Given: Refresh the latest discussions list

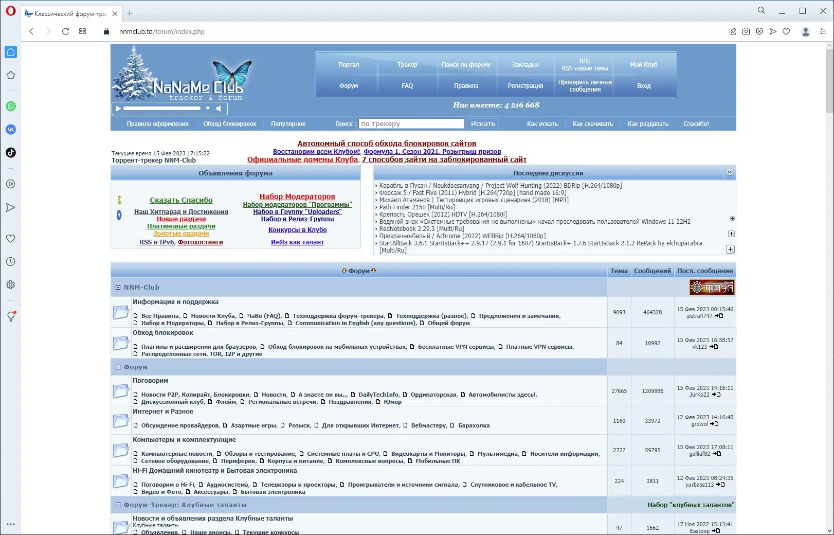Looking at the screenshot, I should click(730, 173).
